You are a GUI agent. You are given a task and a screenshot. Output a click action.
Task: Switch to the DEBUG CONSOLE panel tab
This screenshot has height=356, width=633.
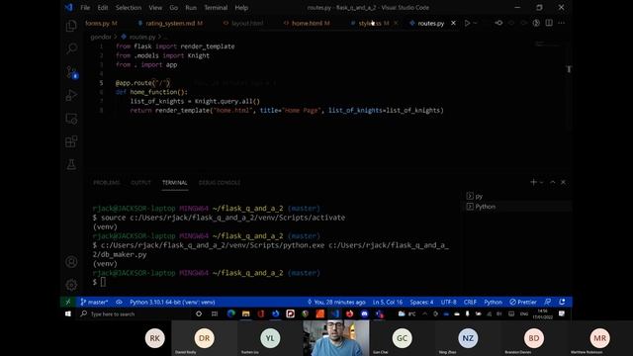220,183
